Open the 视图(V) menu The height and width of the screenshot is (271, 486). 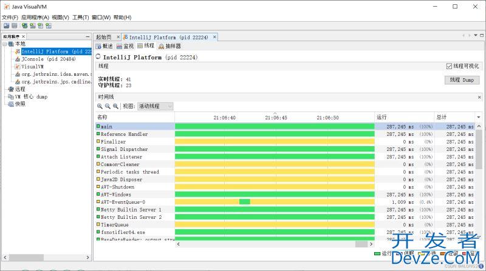click(60, 18)
